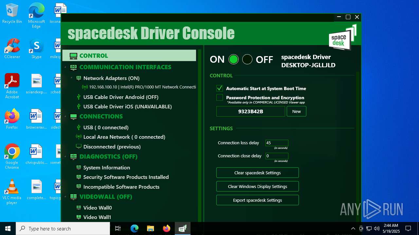This screenshot has height=235, width=419.
Task: Collapse the VIDEOWALL tree section
Action: [x=65, y=197]
